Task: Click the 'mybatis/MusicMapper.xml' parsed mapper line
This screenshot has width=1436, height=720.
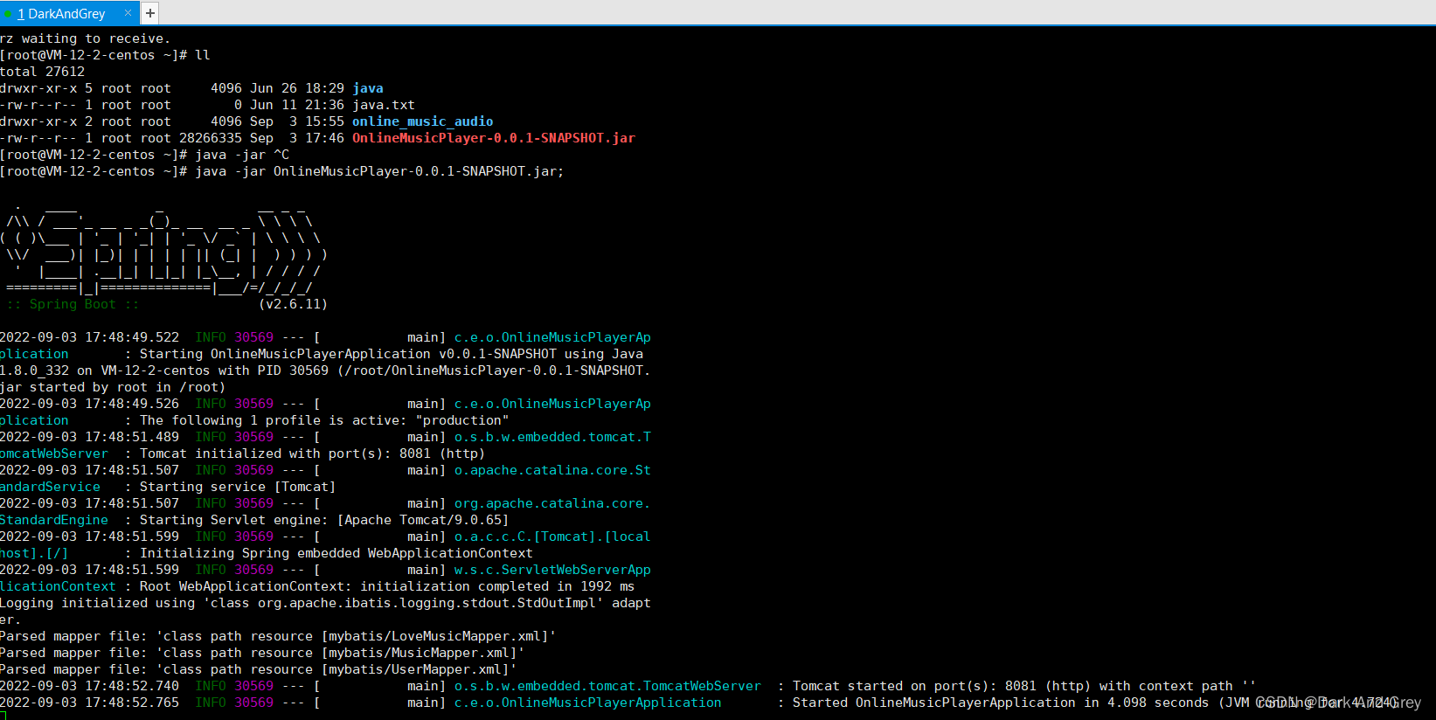Action: tap(262, 653)
